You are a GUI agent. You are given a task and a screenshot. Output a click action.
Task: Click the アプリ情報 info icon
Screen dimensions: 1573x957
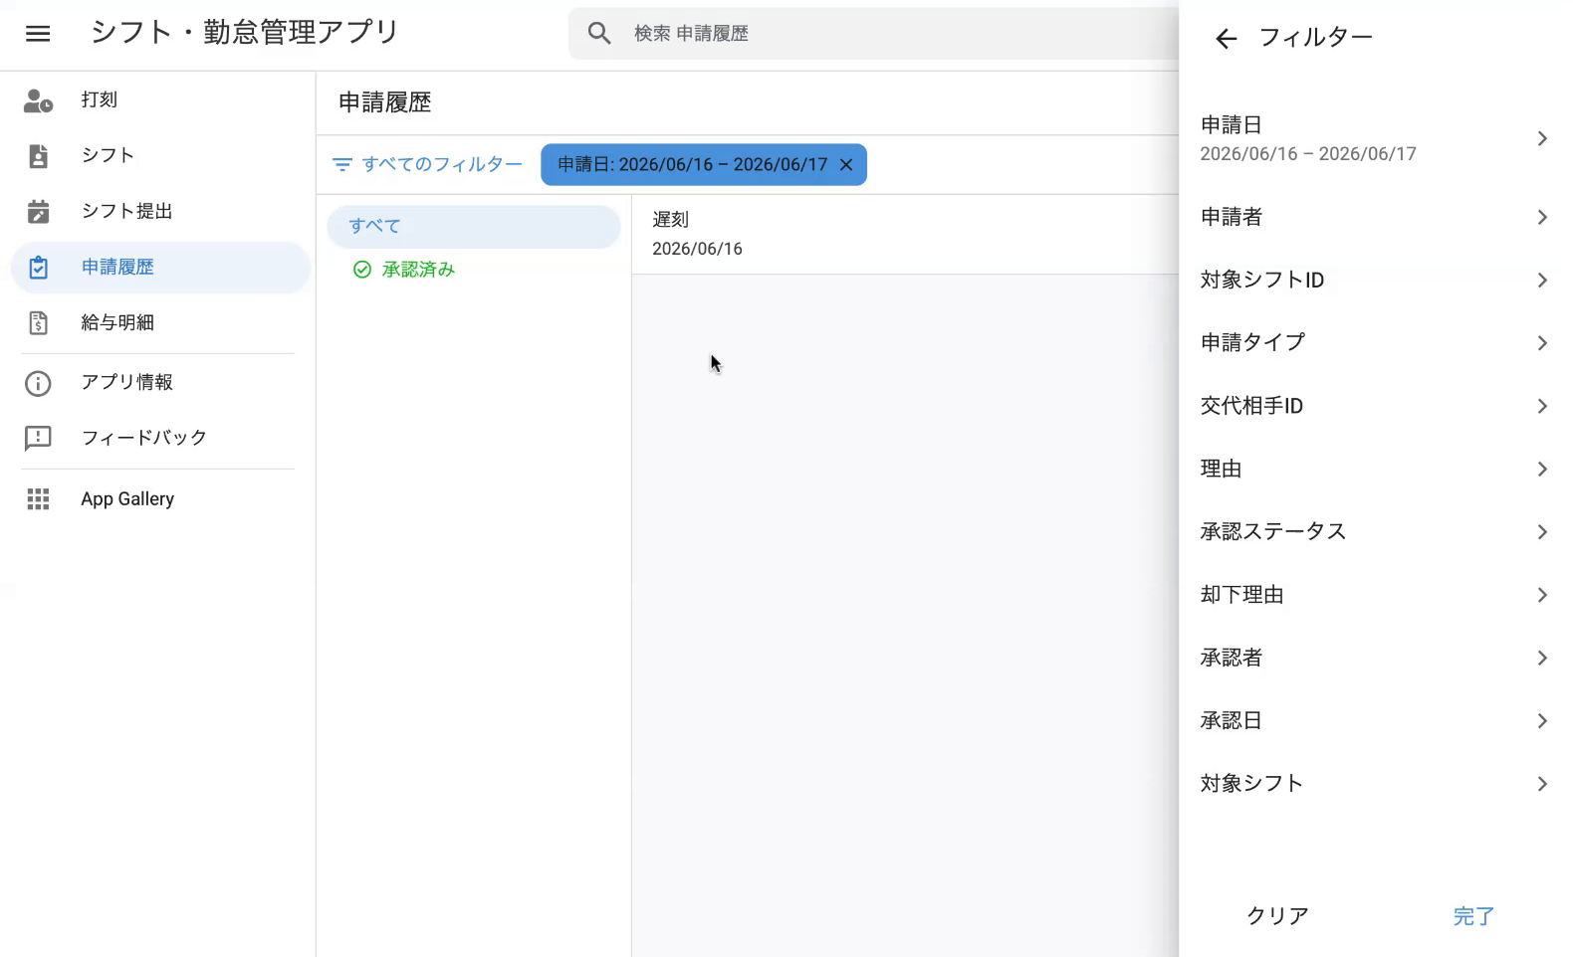coord(38,383)
